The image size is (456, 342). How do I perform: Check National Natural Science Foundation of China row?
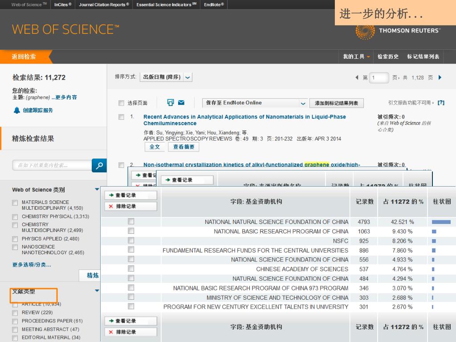[131, 222]
